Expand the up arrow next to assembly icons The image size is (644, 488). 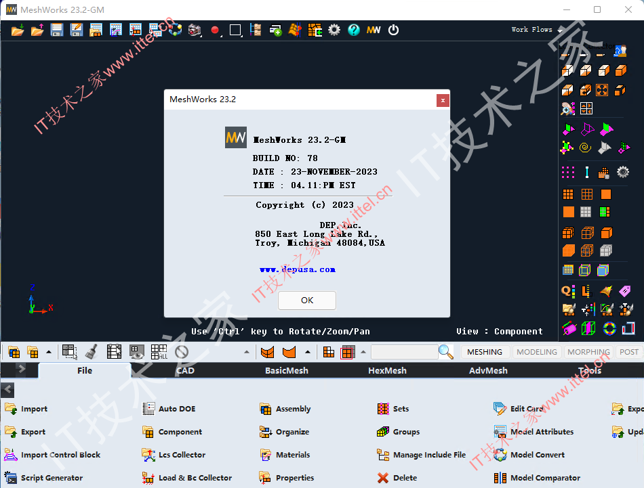(48, 352)
